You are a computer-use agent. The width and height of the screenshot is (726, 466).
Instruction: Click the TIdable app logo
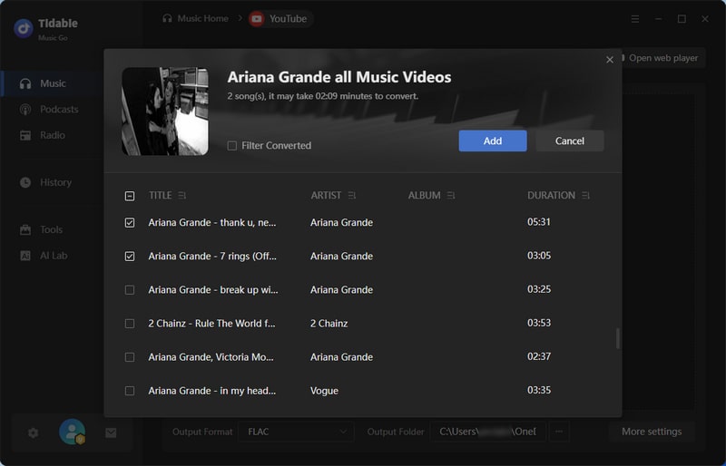[x=24, y=28]
